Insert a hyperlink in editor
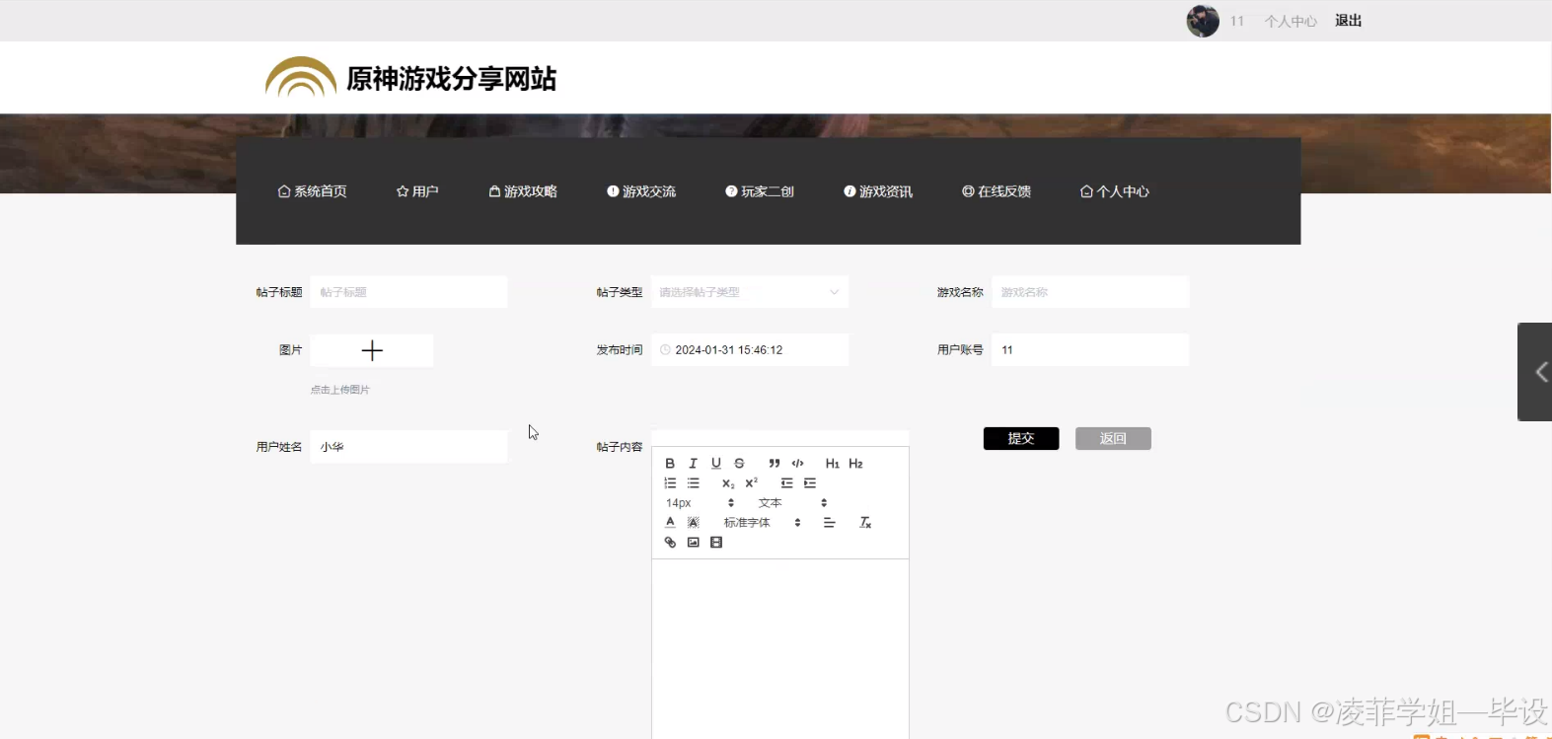The image size is (1552, 739). [x=670, y=543]
